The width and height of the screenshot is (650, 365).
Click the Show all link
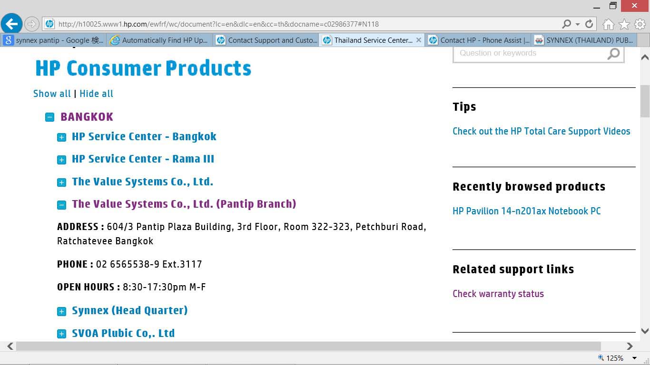pos(52,94)
